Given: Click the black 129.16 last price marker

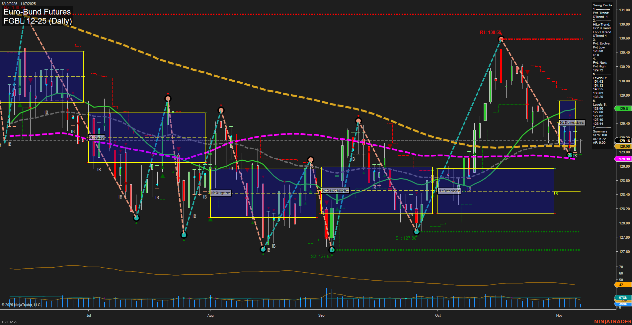Looking at the screenshot, I should pyautogui.click(x=623, y=141).
